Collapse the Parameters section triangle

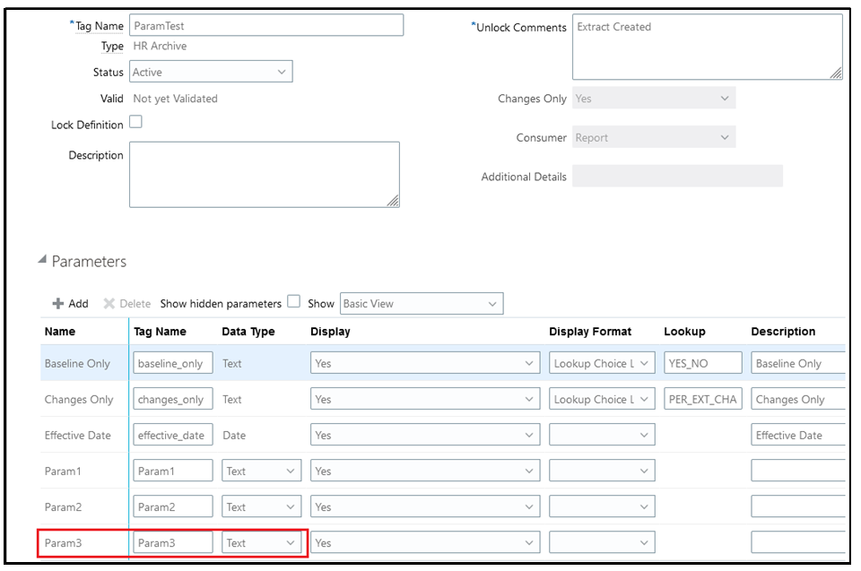(42, 261)
